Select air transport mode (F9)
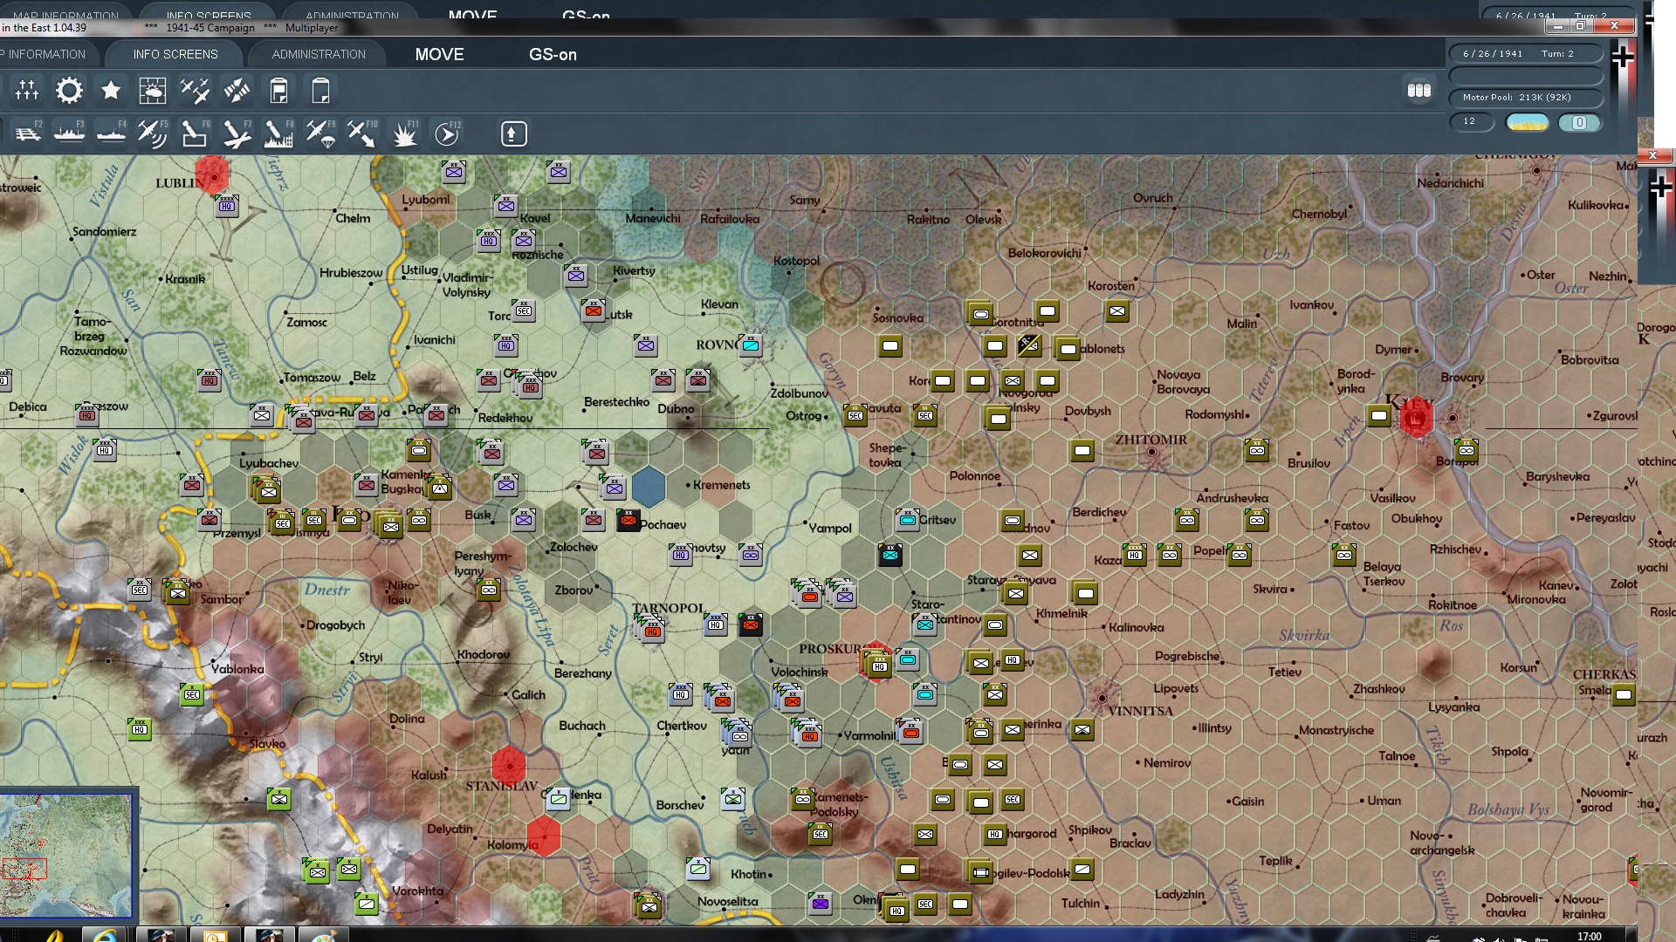Screen dimensions: 1676x942 [x=321, y=133]
